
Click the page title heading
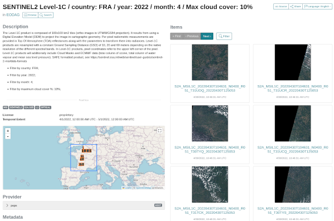pos(127,7)
